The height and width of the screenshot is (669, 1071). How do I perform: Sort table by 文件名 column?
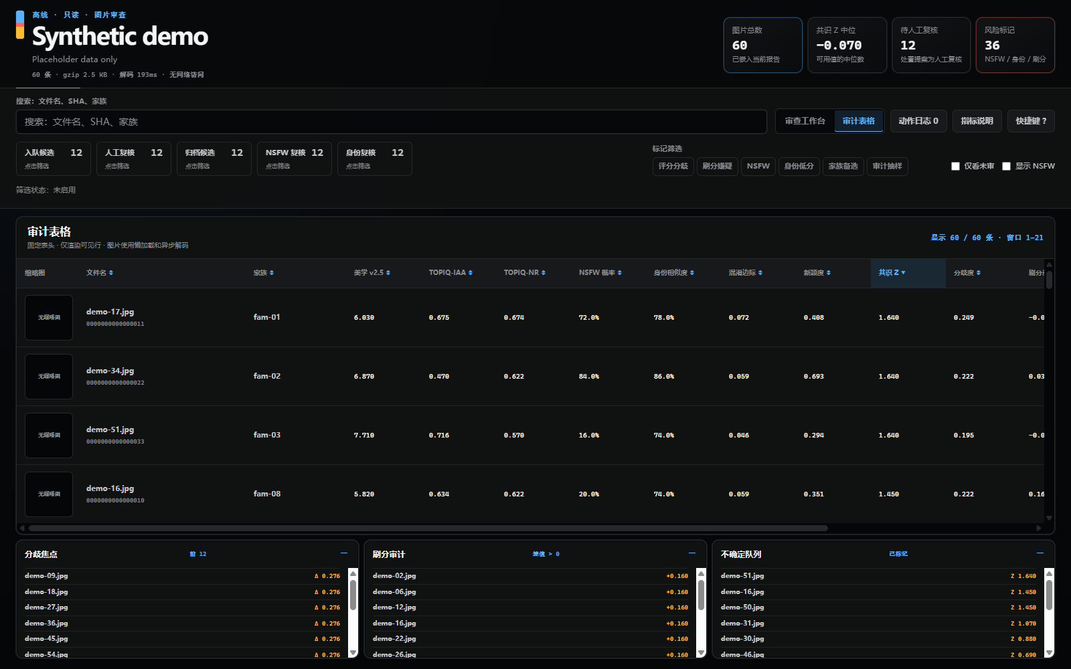(100, 273)
